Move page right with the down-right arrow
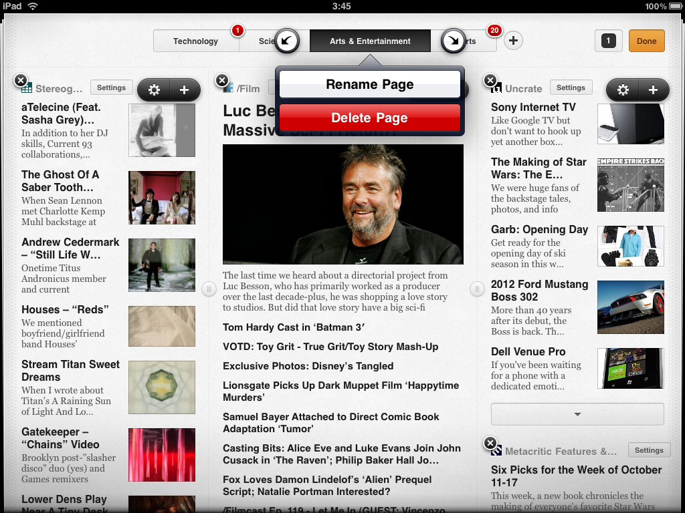 (453, 41)
